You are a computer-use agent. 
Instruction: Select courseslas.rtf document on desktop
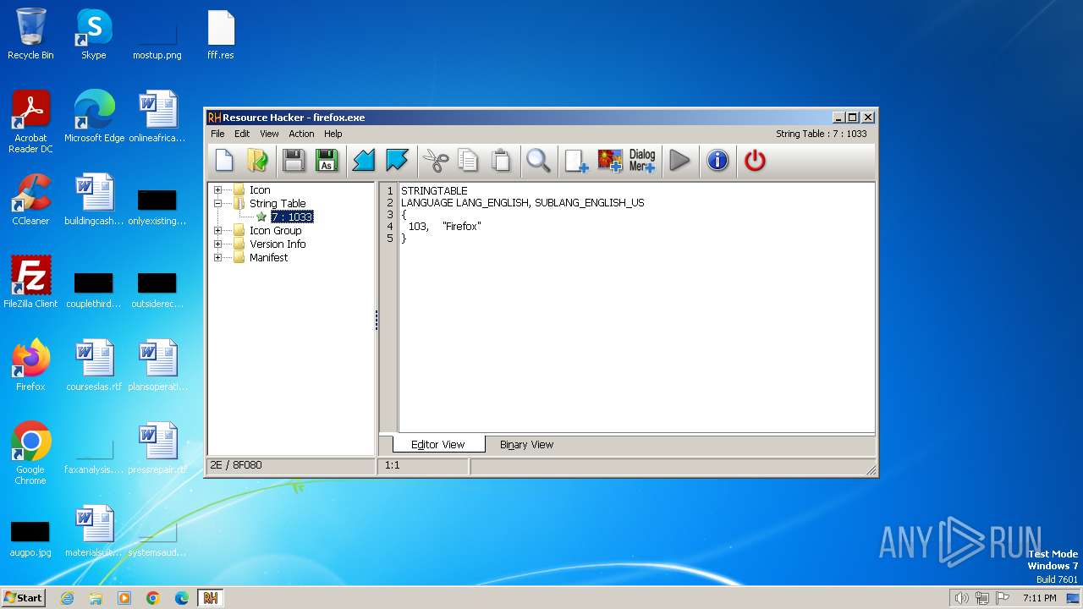(x=94, y=365)
